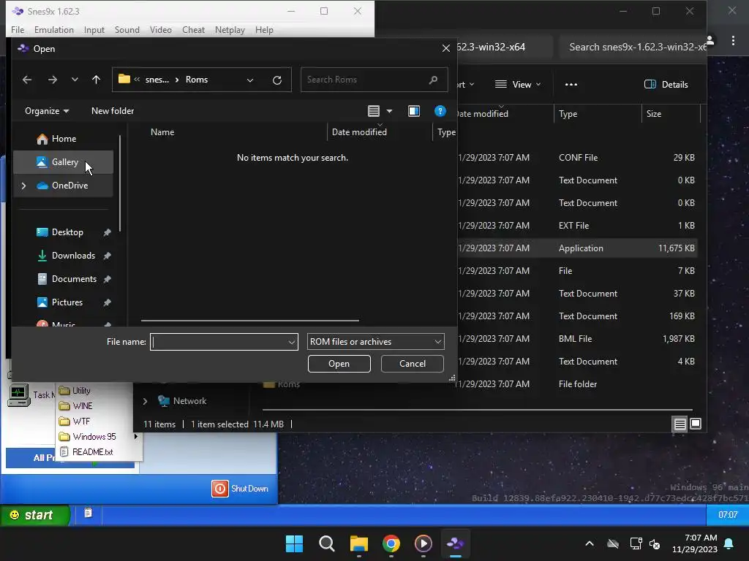
Task: Expand Windows 95 submenu
Action: click(x=135, y=437)
